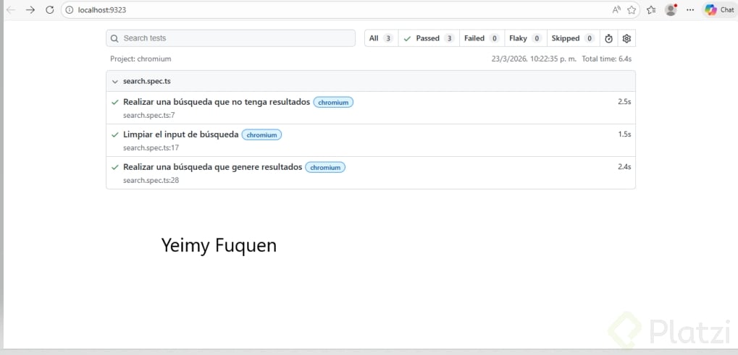Click the search.spec.ts file name header
738x355 pixels.
pyautogui.click(x=147, y=81)
